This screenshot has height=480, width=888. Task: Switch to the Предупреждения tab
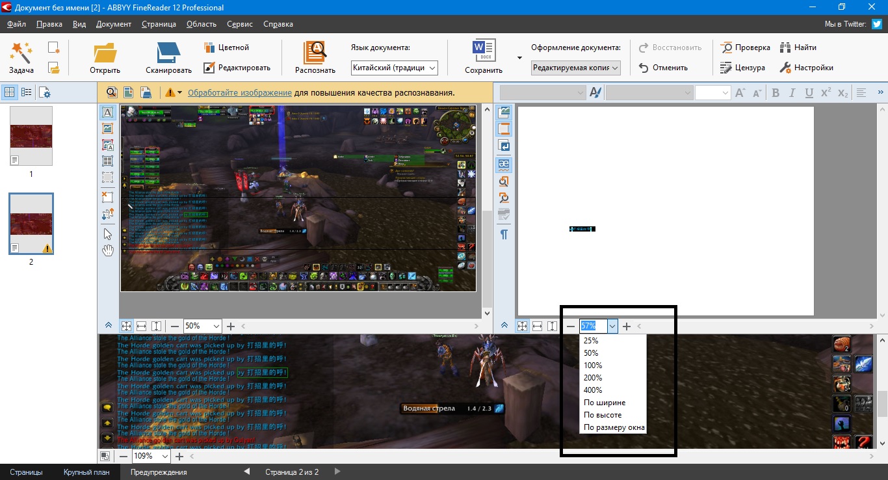[x=159, y=472]
